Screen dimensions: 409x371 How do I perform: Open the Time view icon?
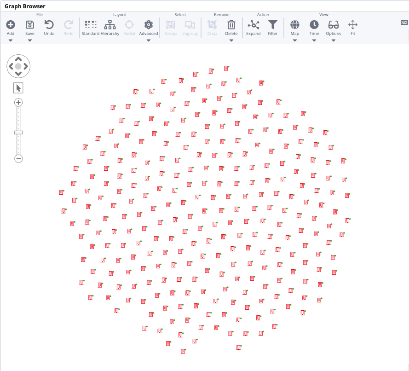(314, 25)
